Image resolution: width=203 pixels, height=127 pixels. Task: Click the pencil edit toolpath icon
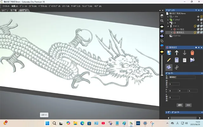tap(169, 60)
